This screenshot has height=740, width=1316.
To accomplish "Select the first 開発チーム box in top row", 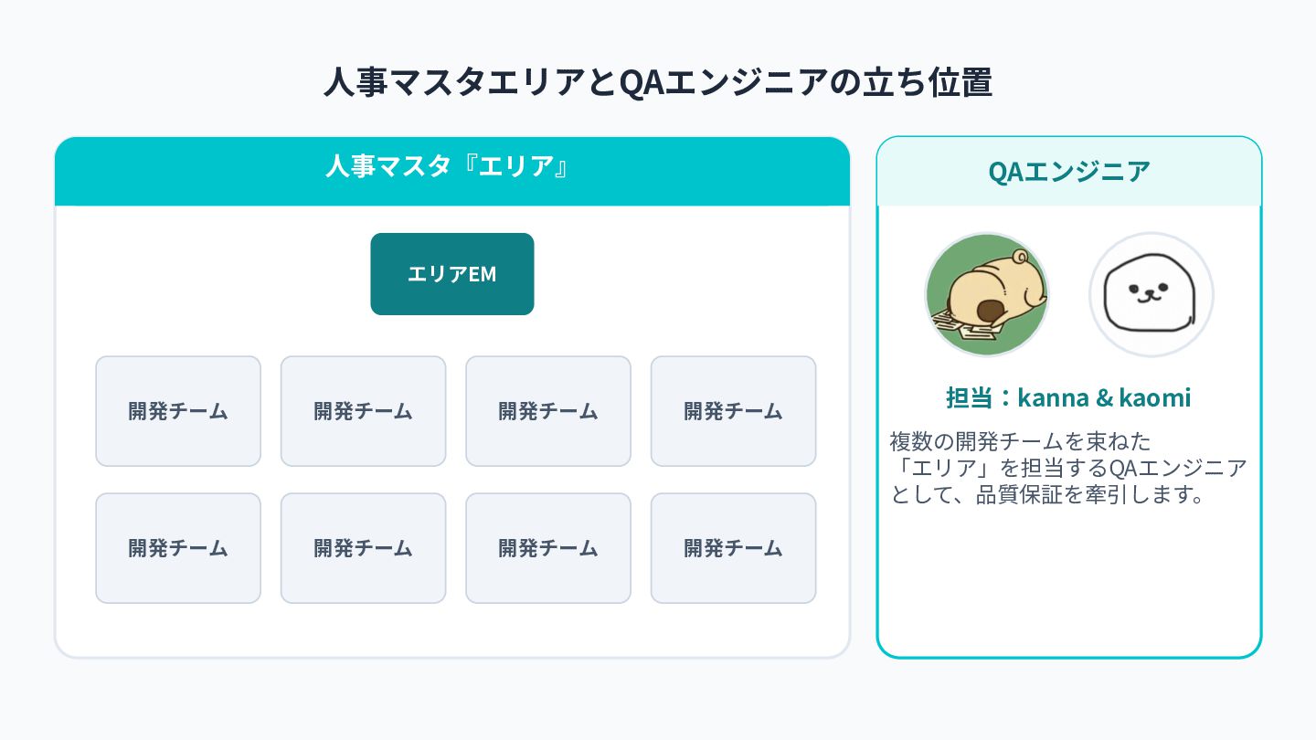I will (x=178, y=411).
